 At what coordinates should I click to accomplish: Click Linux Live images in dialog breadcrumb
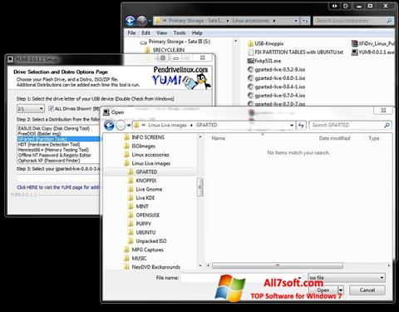(x=167, y=125)
